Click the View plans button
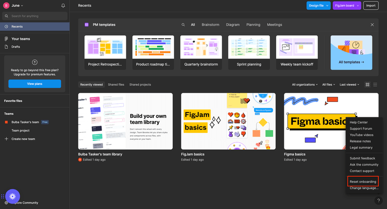Screen dimensions: 387x209 [34, 84]
